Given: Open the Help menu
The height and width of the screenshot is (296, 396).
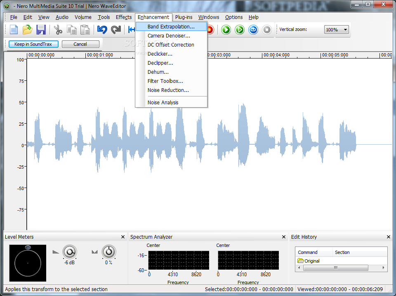Looking at the screenshot, I should point(253,17).
